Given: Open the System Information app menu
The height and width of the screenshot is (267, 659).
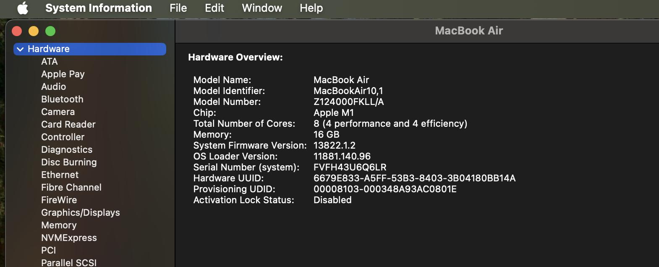Looking at the screenshot, I should 98,8.
